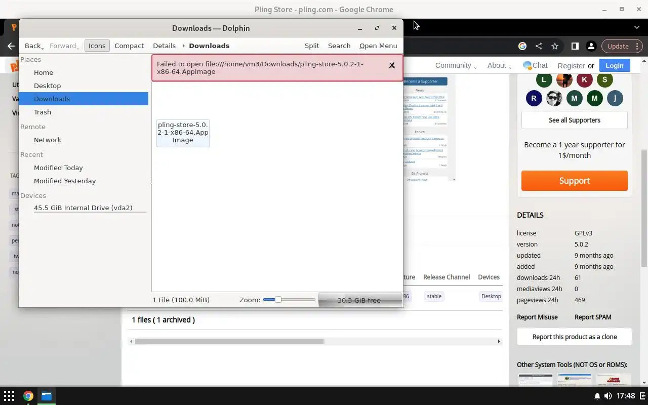Viewport: 648px width, 405px height.
Task: Click Report Misuse link
Action: 537,317
